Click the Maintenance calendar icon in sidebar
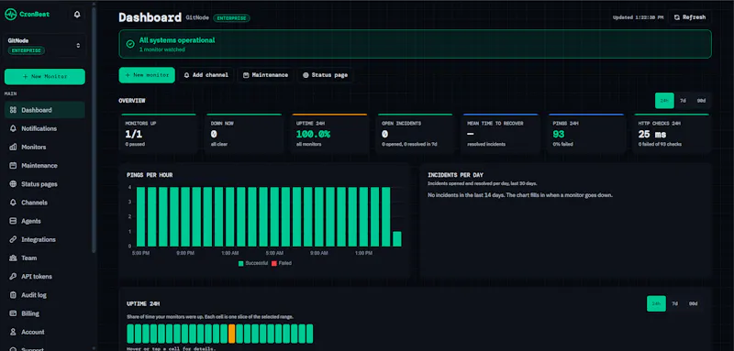The height and width of the screenshot is (351, 734). pyautogui.click(x=13, y=166)
